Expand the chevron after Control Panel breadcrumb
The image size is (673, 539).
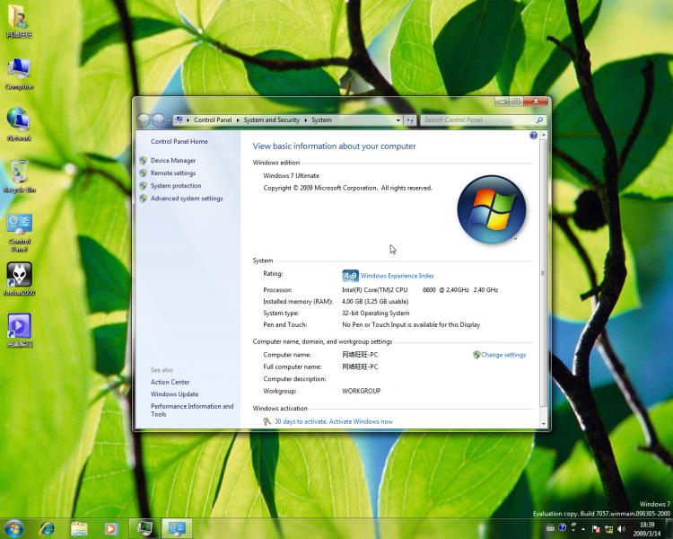(x=238, y=120)
